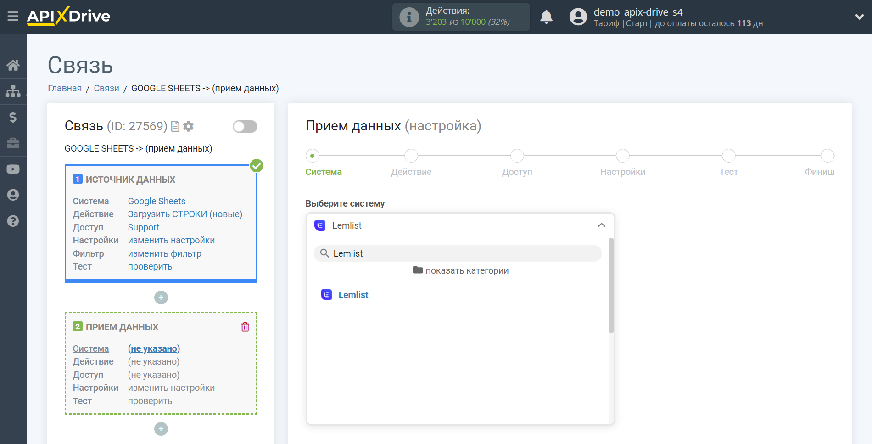Go to the Финиш step
The image size is (872, 444).
827,156
